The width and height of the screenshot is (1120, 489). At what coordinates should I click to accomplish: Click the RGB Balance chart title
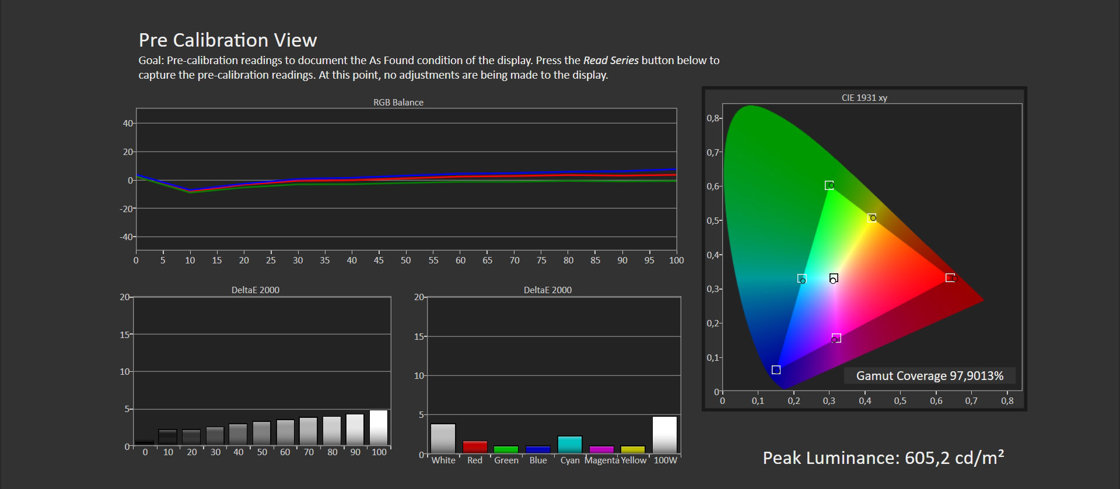click(398, 103)
